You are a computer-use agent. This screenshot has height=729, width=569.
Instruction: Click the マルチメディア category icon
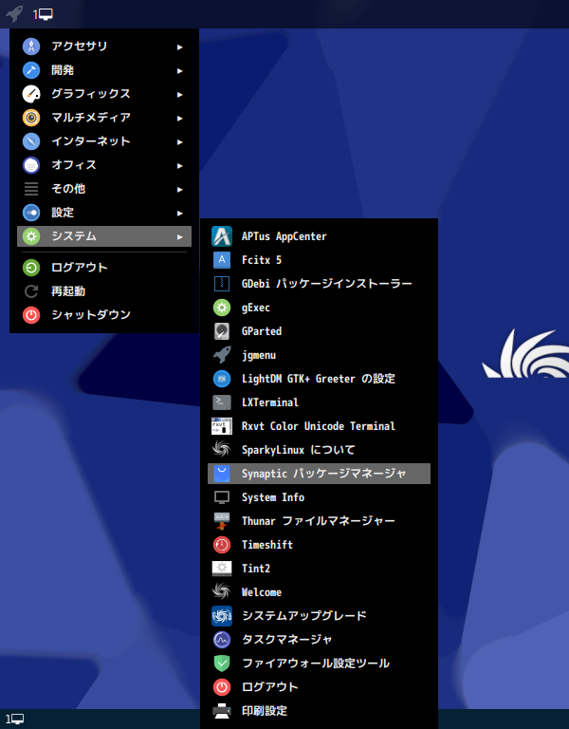click(x=31, y=117)
